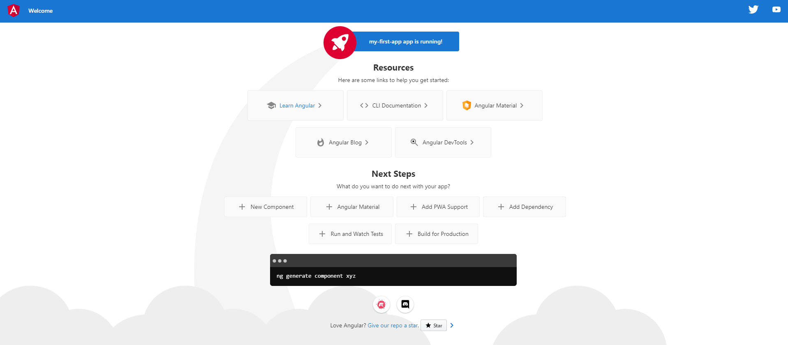Click the Angular logo in the header
The image size is (788, 345).
pyautogui.click(x=14, y=11)
